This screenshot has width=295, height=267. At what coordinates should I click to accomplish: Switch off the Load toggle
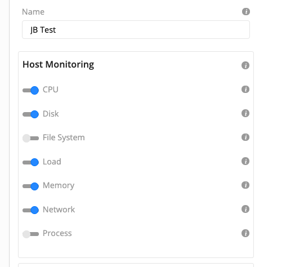click(x=30, y=162)
